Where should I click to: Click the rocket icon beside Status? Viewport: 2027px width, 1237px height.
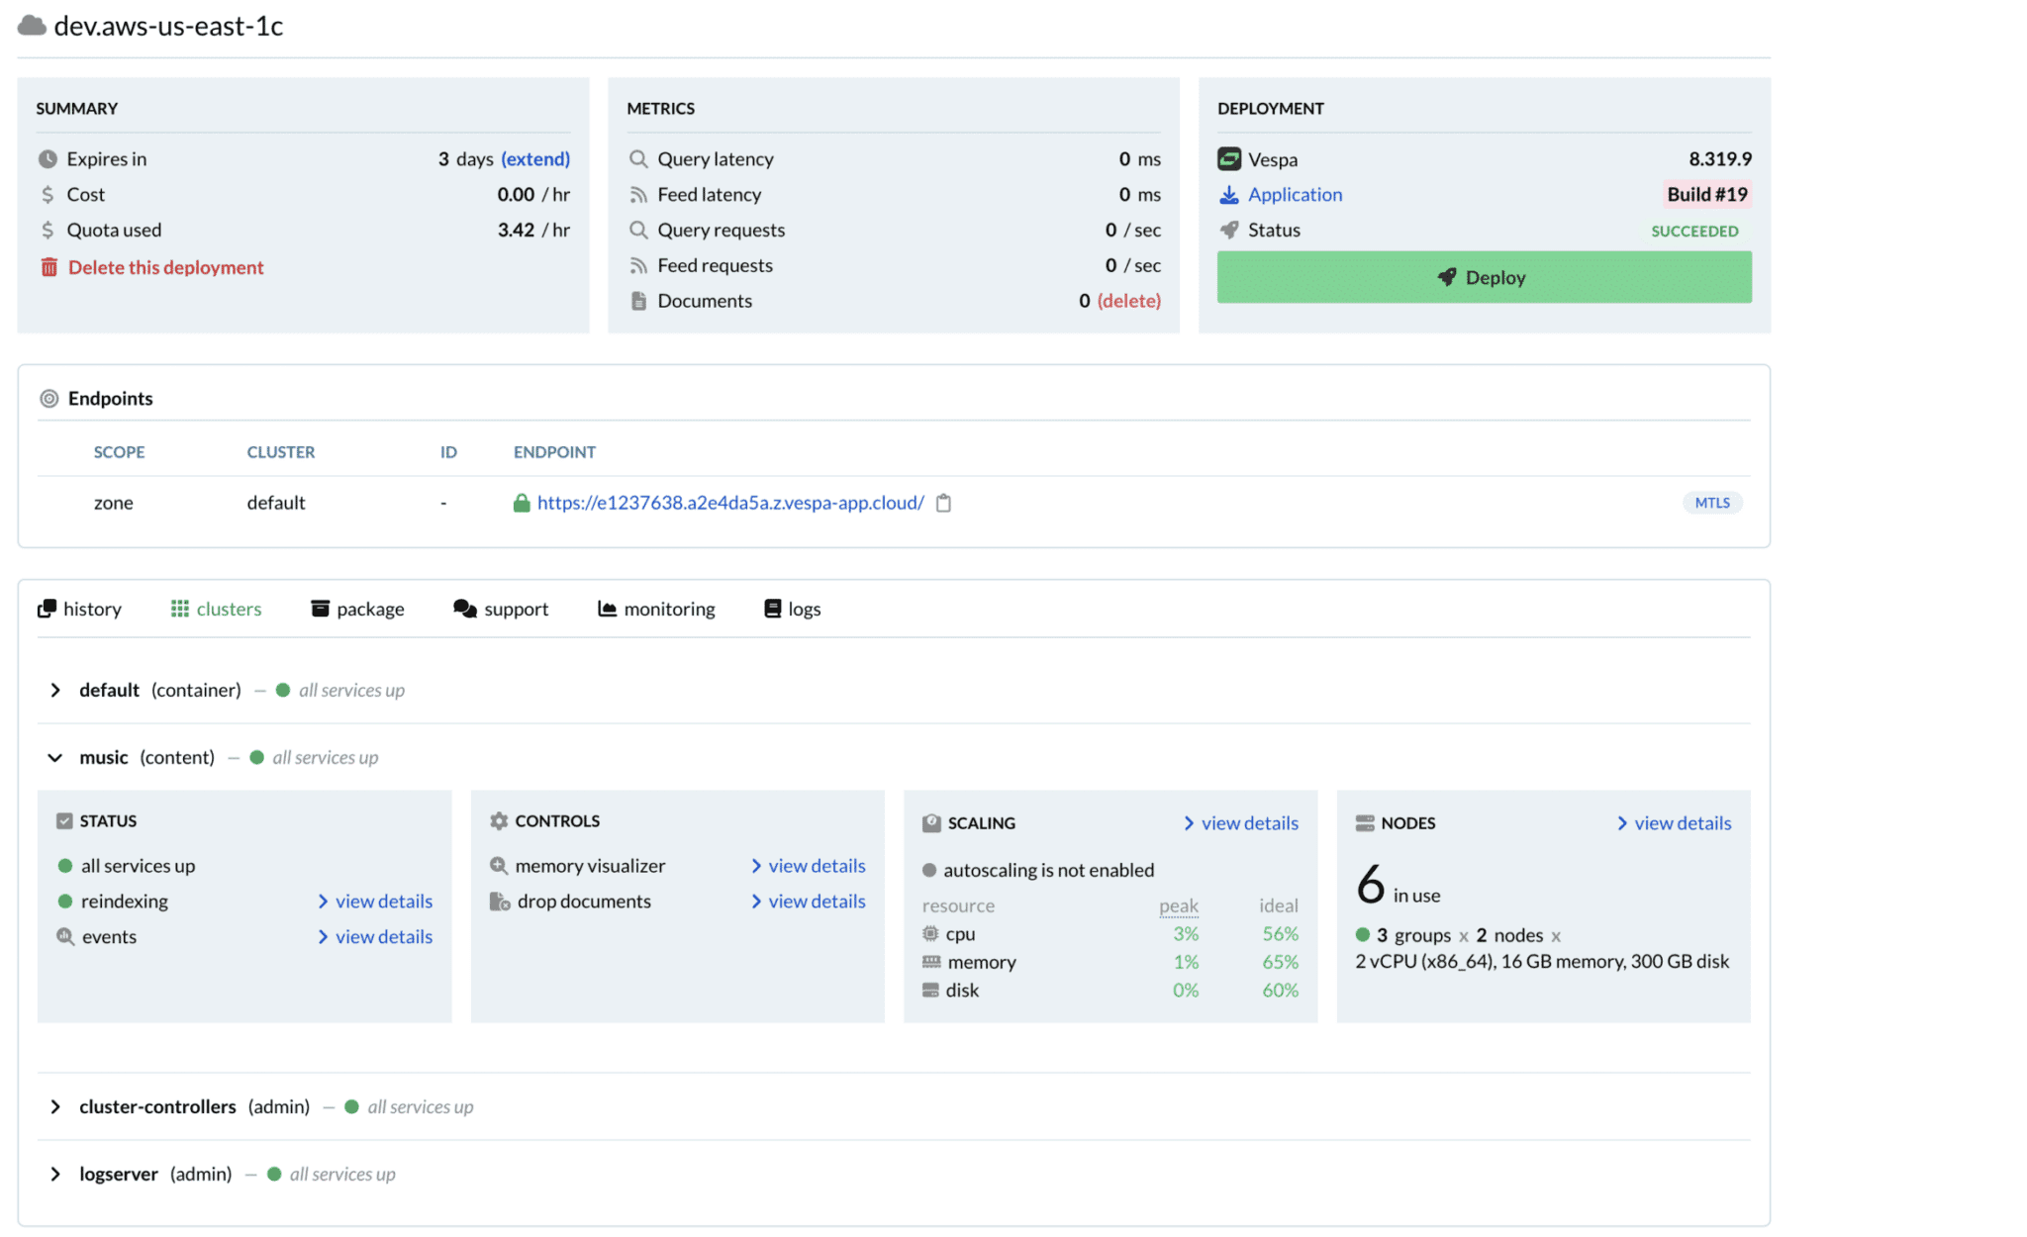pyautogui.click(x=1229, y=231)
